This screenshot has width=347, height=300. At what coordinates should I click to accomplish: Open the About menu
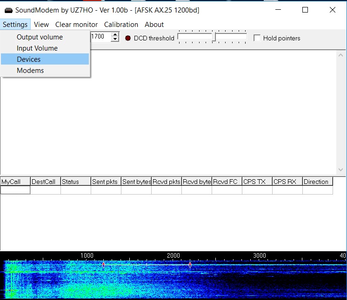pyautogui.click(x=154, y=25)
